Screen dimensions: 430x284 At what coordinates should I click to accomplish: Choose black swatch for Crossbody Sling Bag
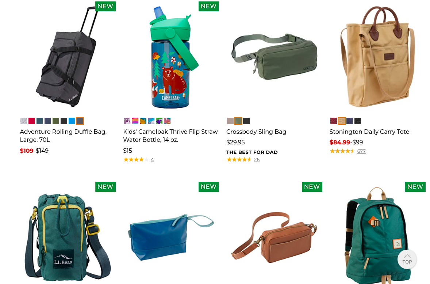pos(246,121)
